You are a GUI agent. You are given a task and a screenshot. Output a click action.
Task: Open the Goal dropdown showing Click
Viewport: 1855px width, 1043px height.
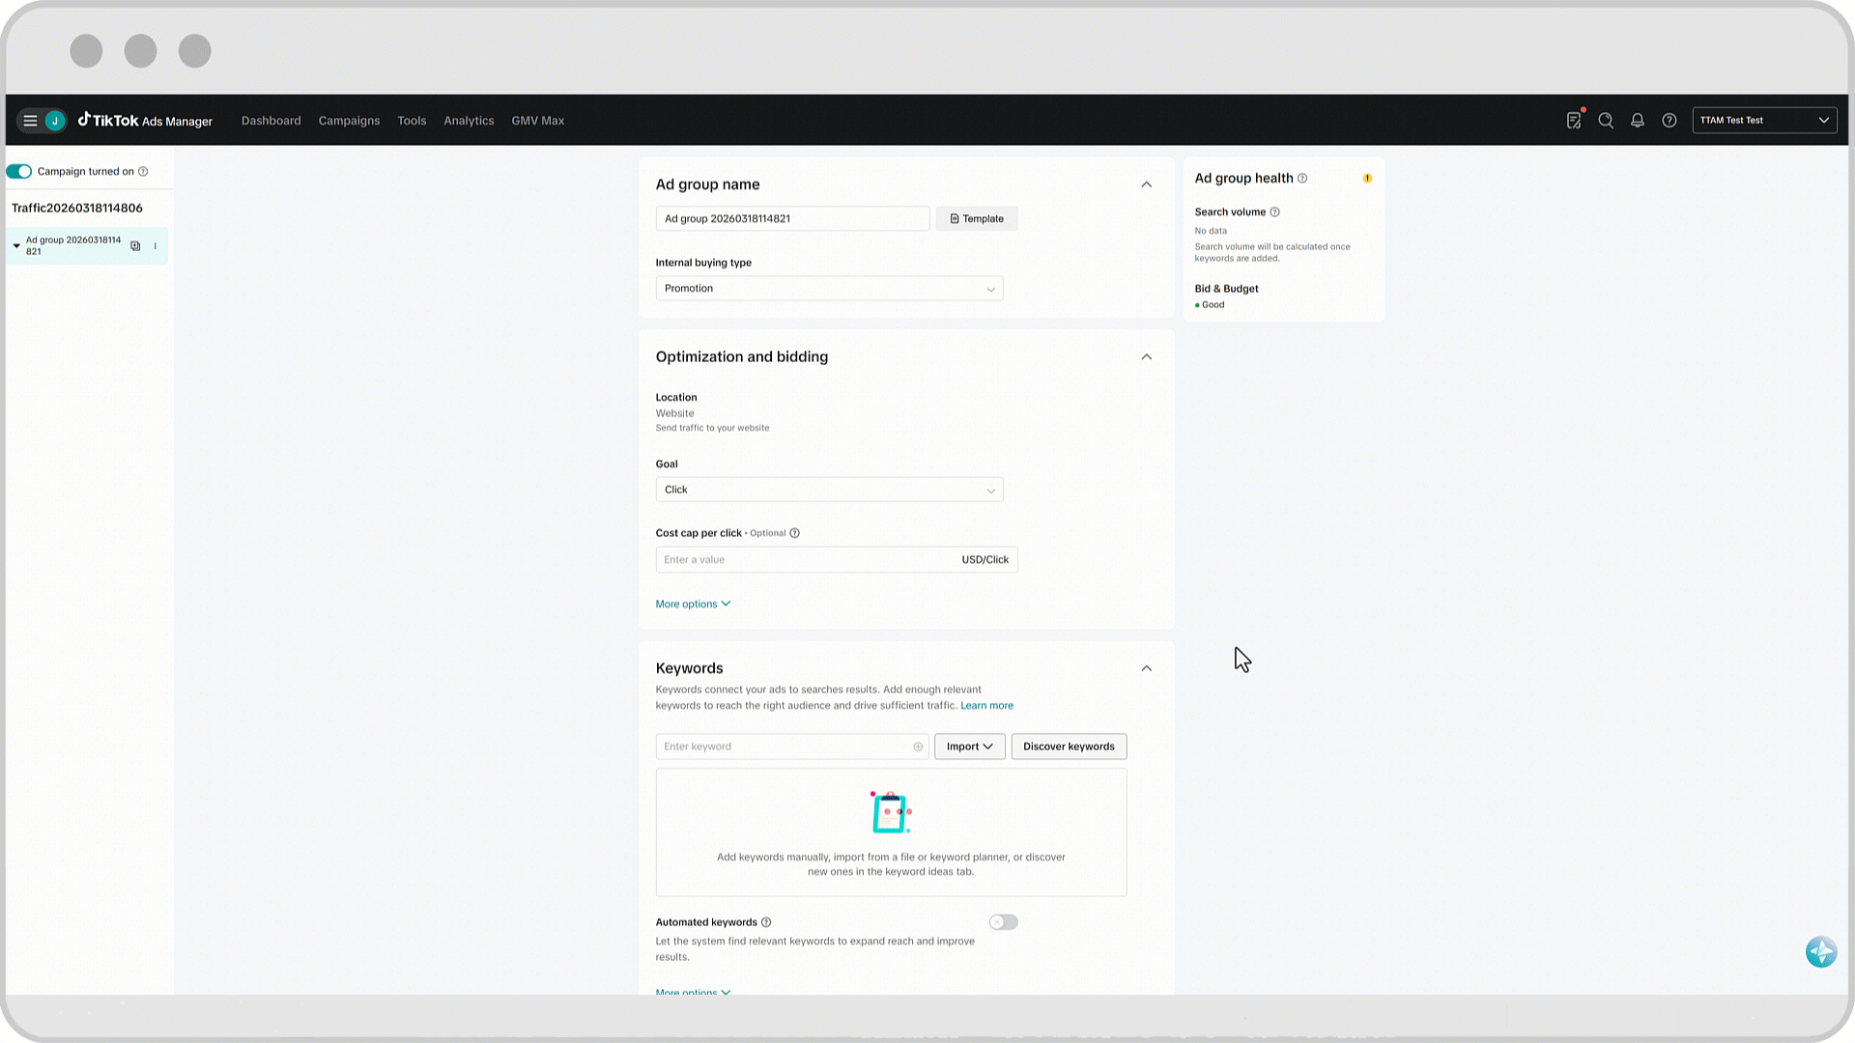click(x=829, y=490)
